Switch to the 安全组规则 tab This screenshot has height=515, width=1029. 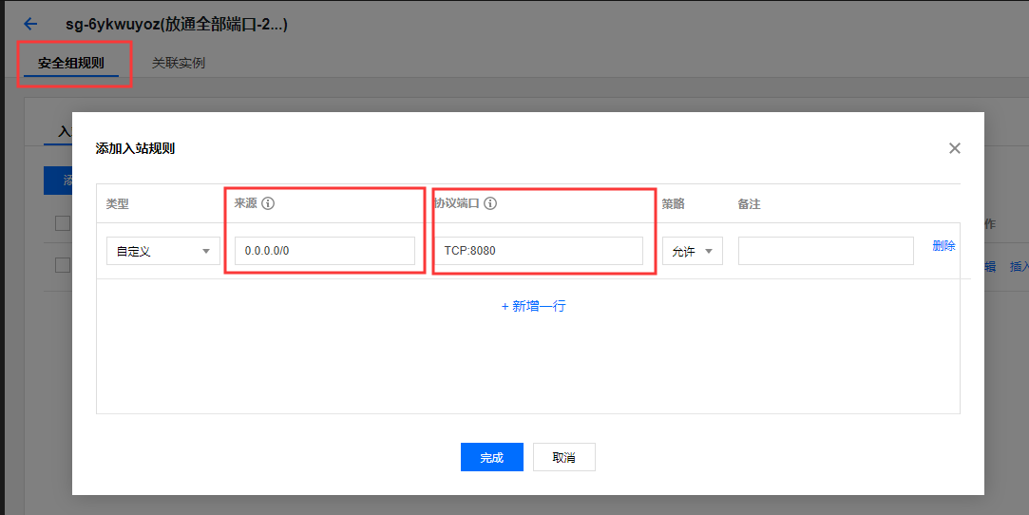pyautogui.click(x=71, y=63)
